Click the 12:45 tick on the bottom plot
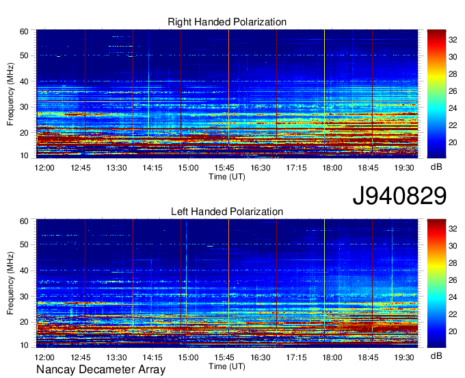 pyautogui.click(x=81, y=357)
